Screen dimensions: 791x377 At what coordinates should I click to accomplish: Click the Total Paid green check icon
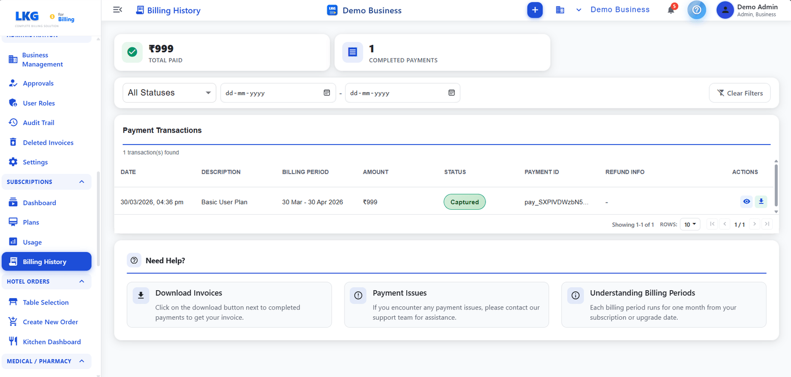(x=132, y=52)
